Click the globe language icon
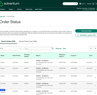Screen dimensions: 97x95 point(80,4)
